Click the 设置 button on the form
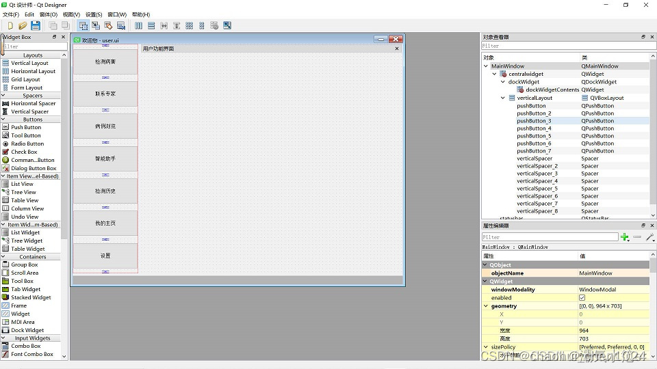 [105, 256]
